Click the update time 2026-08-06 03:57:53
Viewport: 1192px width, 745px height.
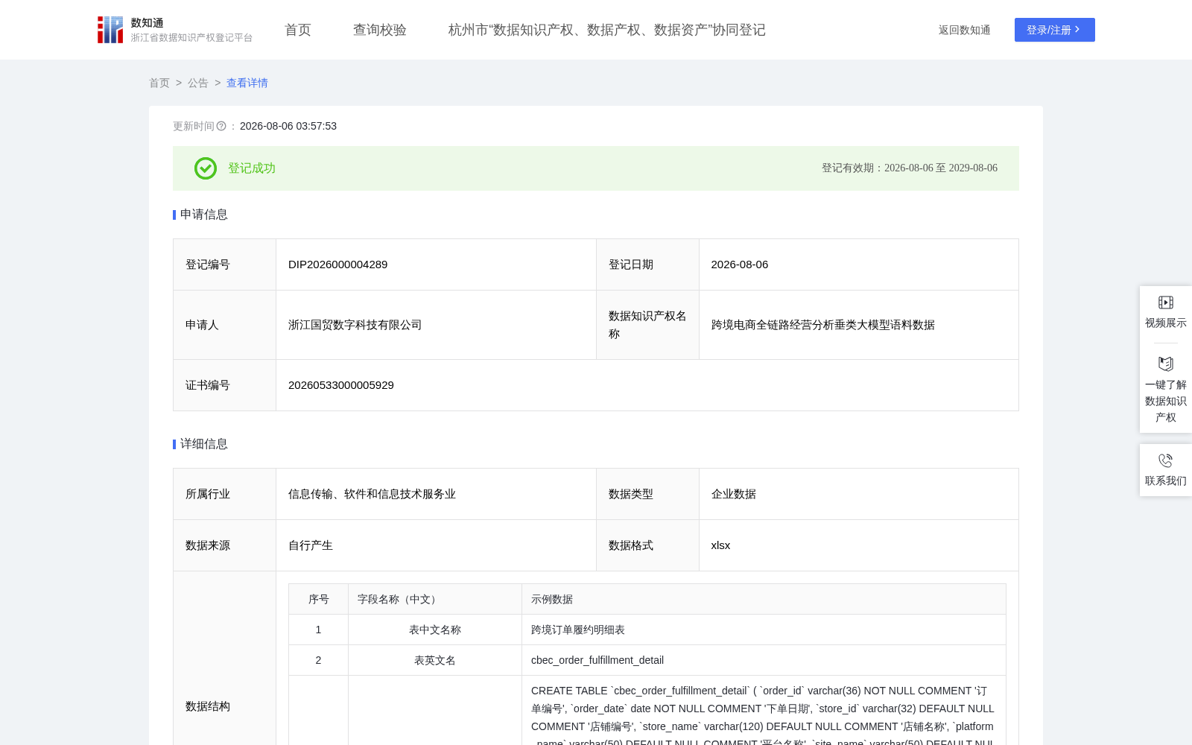(x=288, y=127)
